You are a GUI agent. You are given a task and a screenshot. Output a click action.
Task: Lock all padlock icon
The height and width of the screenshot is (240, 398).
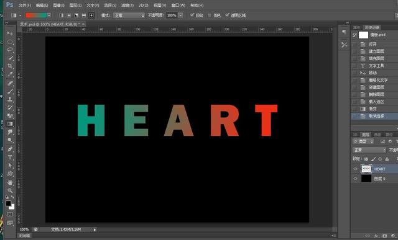click(387, 159)
